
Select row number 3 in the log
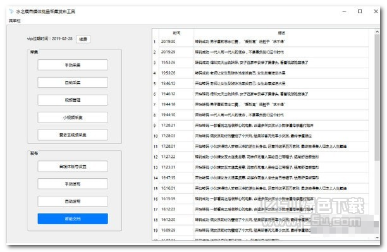coord(261,63)
